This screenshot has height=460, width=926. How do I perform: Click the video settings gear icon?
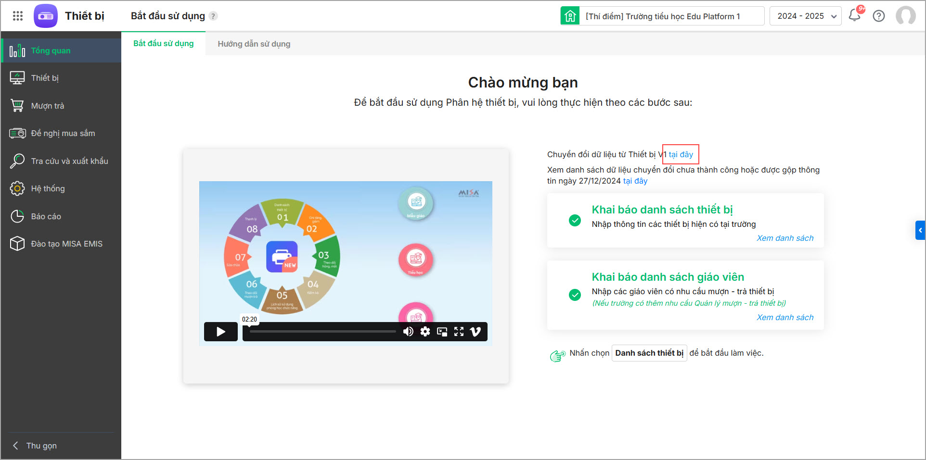tap(425, 332)
